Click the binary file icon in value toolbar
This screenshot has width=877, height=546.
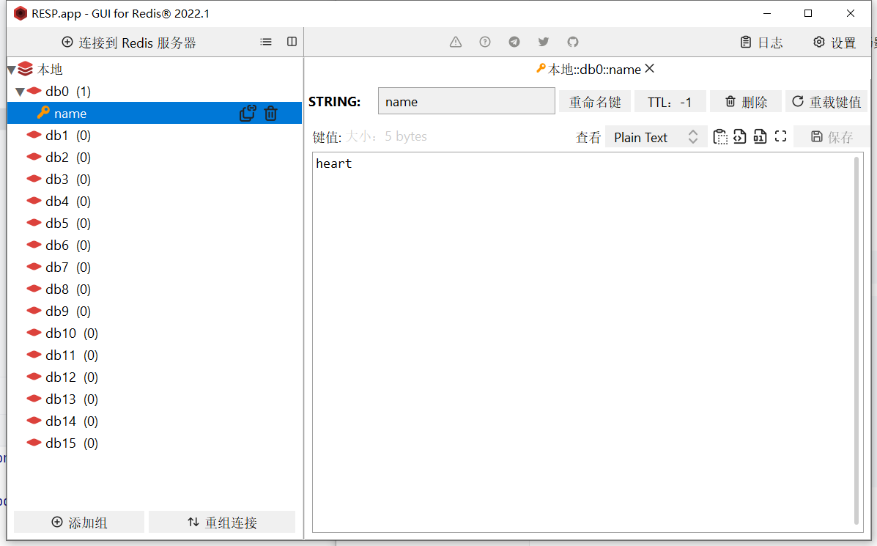coord(760,136)
